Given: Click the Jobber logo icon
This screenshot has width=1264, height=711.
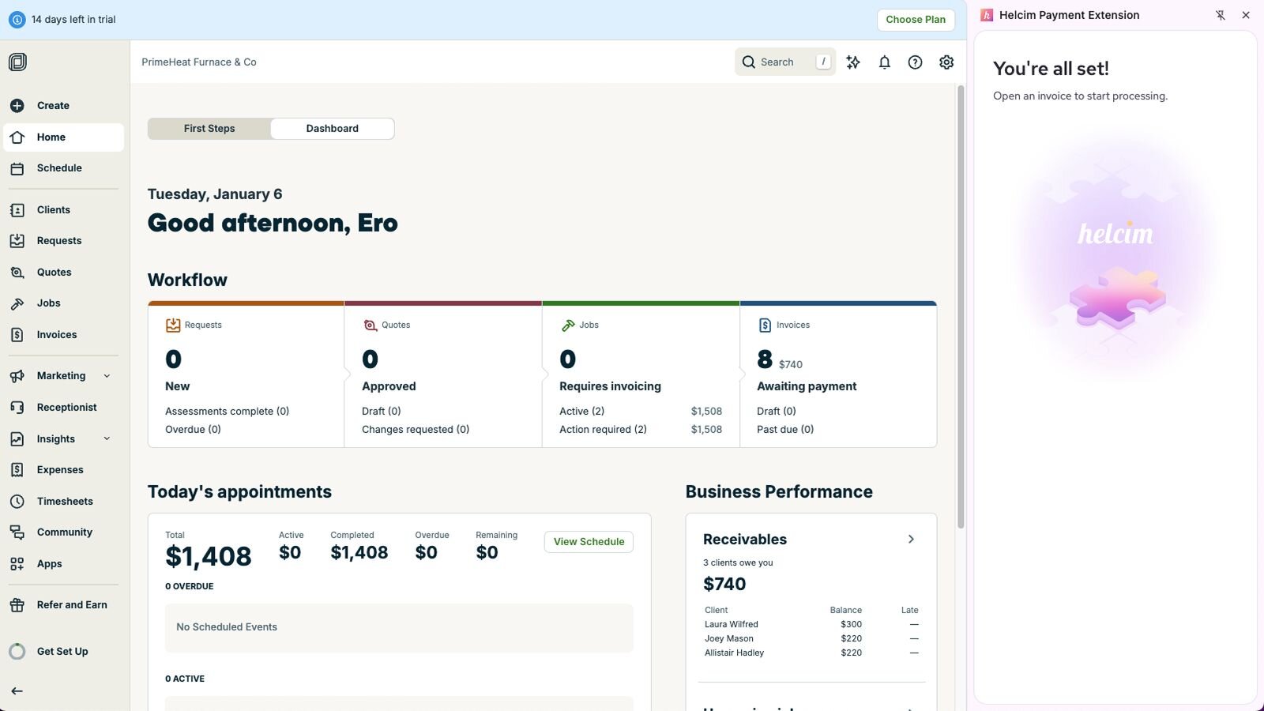Looking at the screenshot, I should (x=17, y=62).
